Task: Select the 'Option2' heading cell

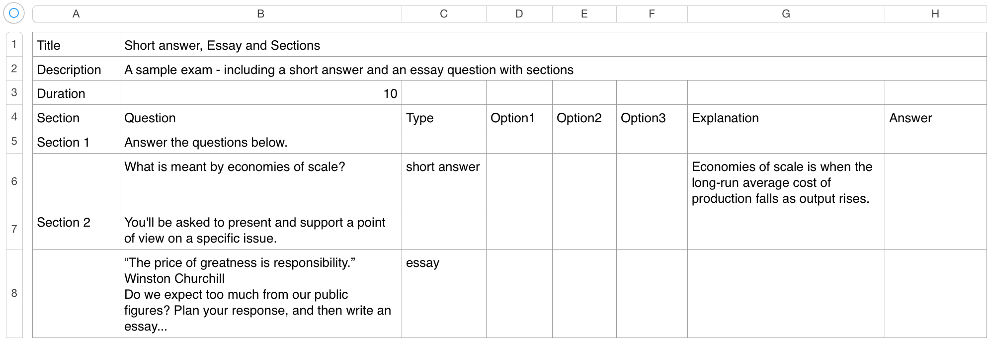Action: tap(579, 118)
